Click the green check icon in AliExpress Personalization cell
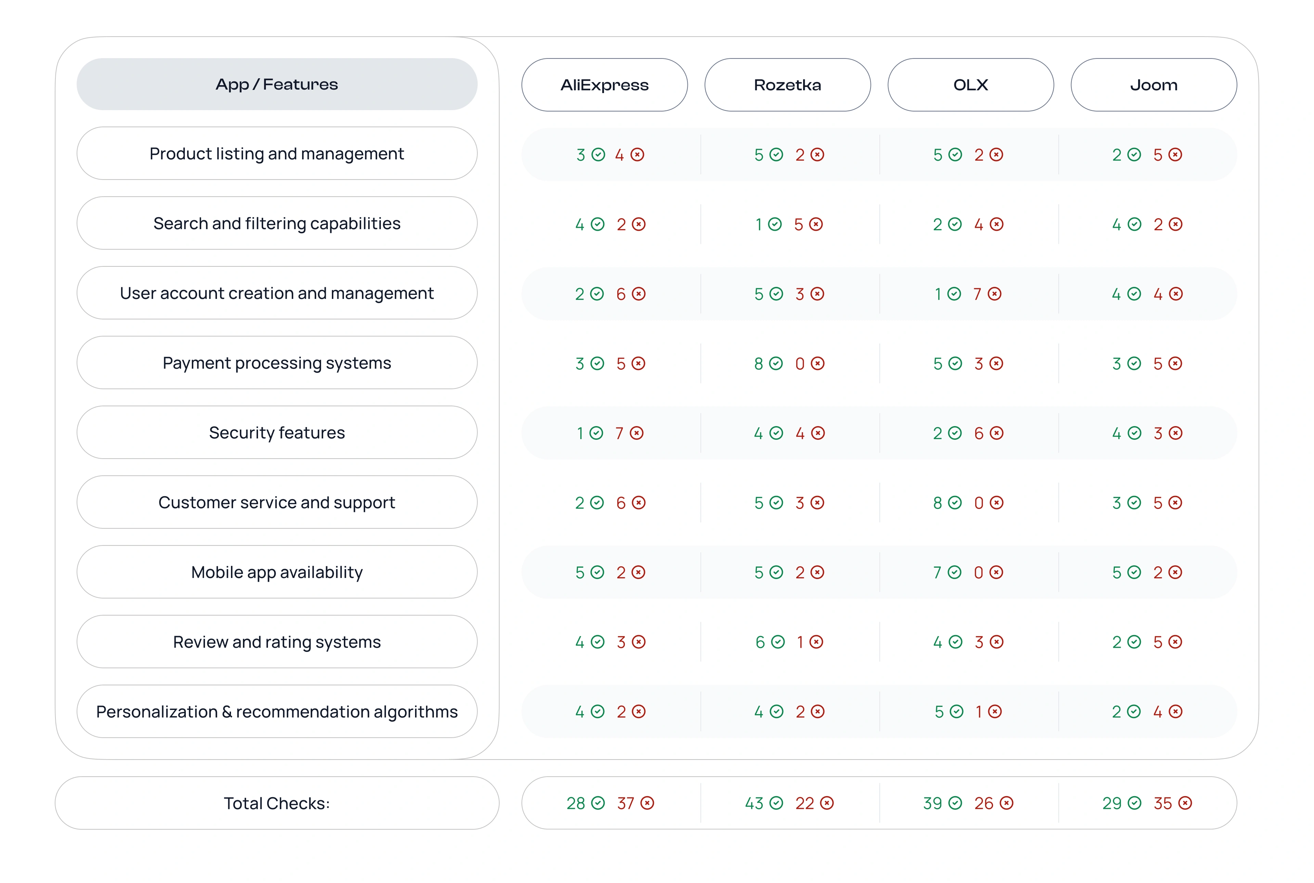 [x=597, y=711]
